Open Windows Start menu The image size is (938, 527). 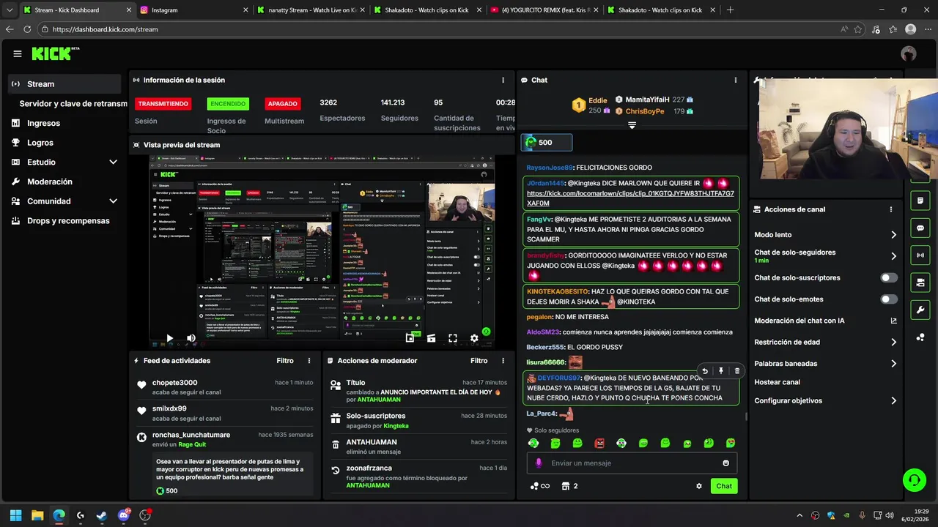click(15, 515)
